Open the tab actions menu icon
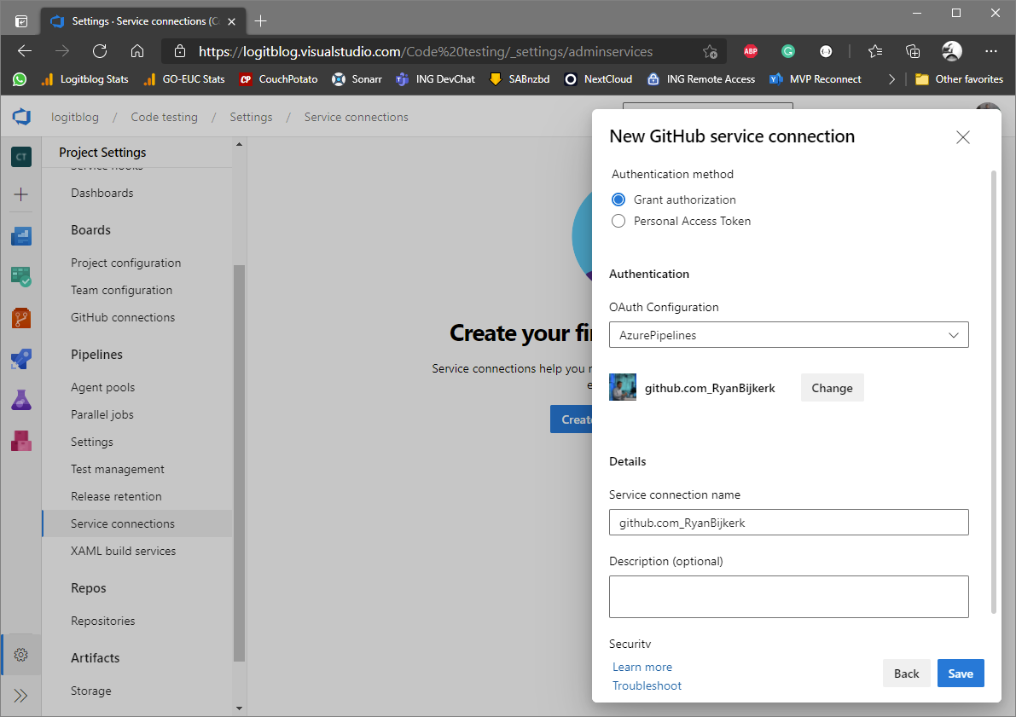The width and height of the screenshot is (1016, 717). click(x=21, y=21)
